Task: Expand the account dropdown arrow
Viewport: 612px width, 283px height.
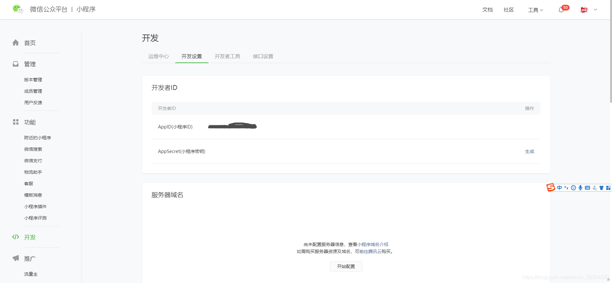Action: point(595,10)
